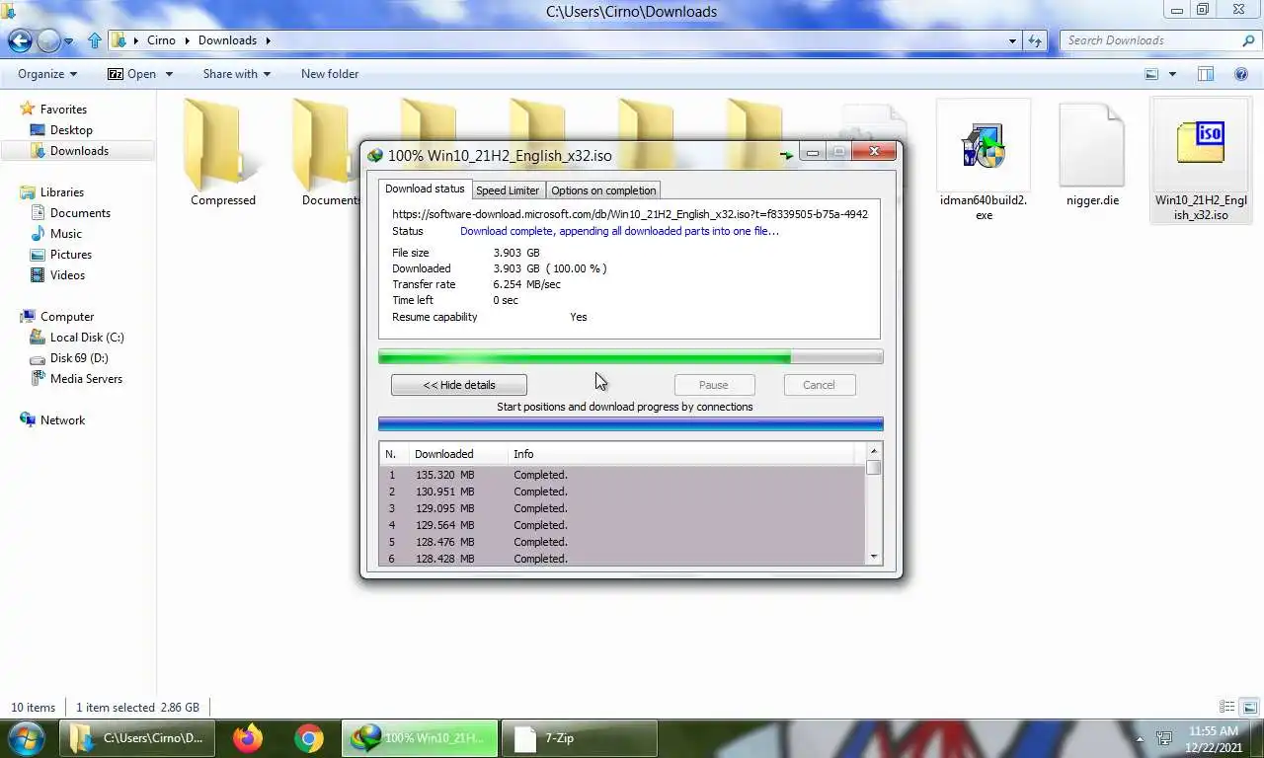Image resolution: width=1264 pixels, height=758 pixels.
Task: Open the Music library
Action: point(66,234)
